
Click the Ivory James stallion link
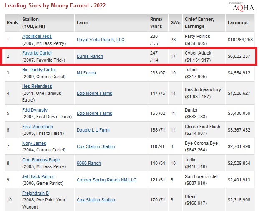click(x=34, y=144)
